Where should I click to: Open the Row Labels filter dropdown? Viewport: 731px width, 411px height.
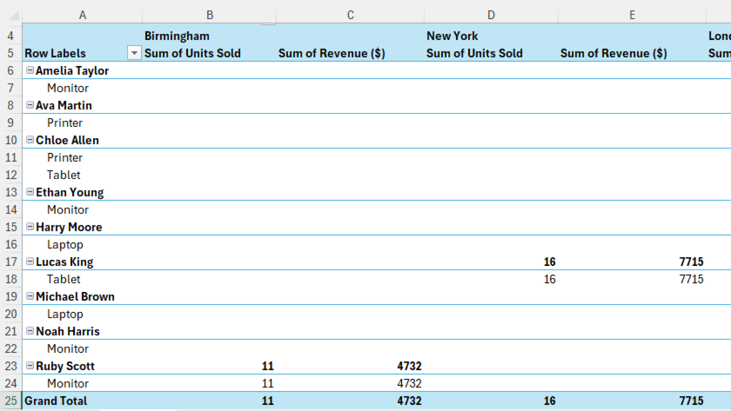coord(134,53)
